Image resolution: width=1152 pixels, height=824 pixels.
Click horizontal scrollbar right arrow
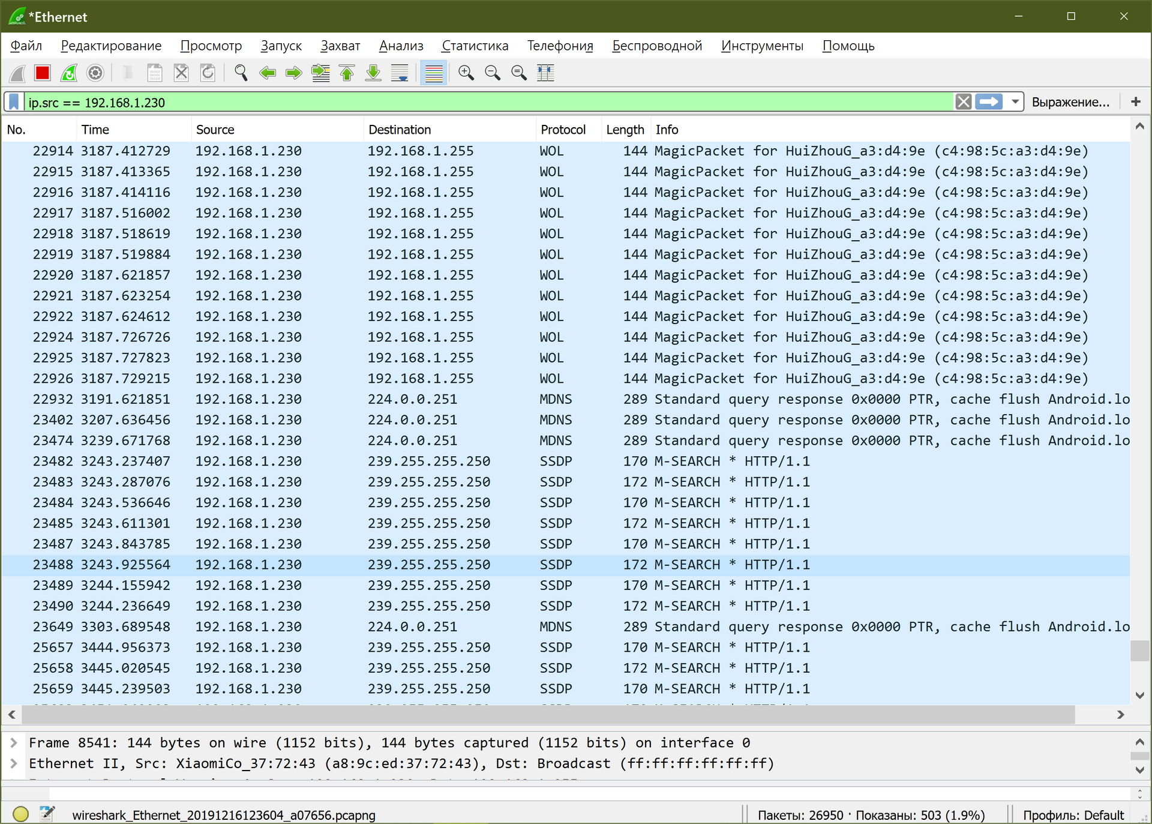1120,715
